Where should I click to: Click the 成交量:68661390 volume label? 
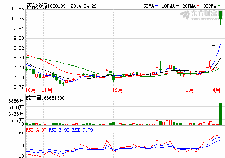[x=45, y=98]
